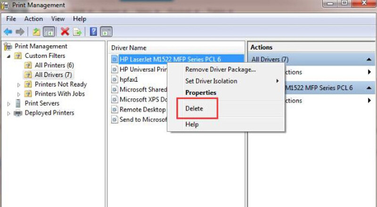Open the View menu
Image resolution: width=377 pixels, height=207 pixels.
(x=57, y=19)
